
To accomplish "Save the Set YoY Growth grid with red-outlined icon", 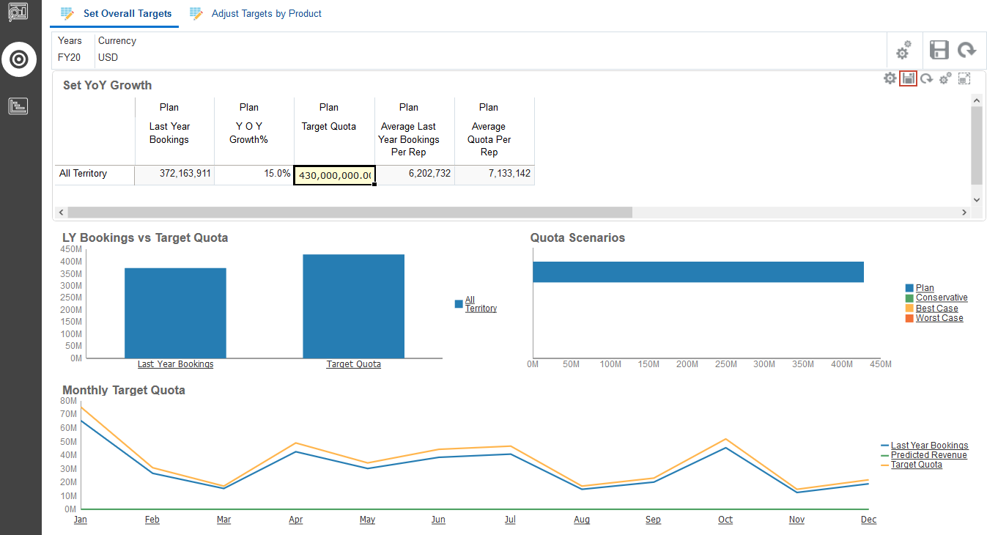I will 909,78.
